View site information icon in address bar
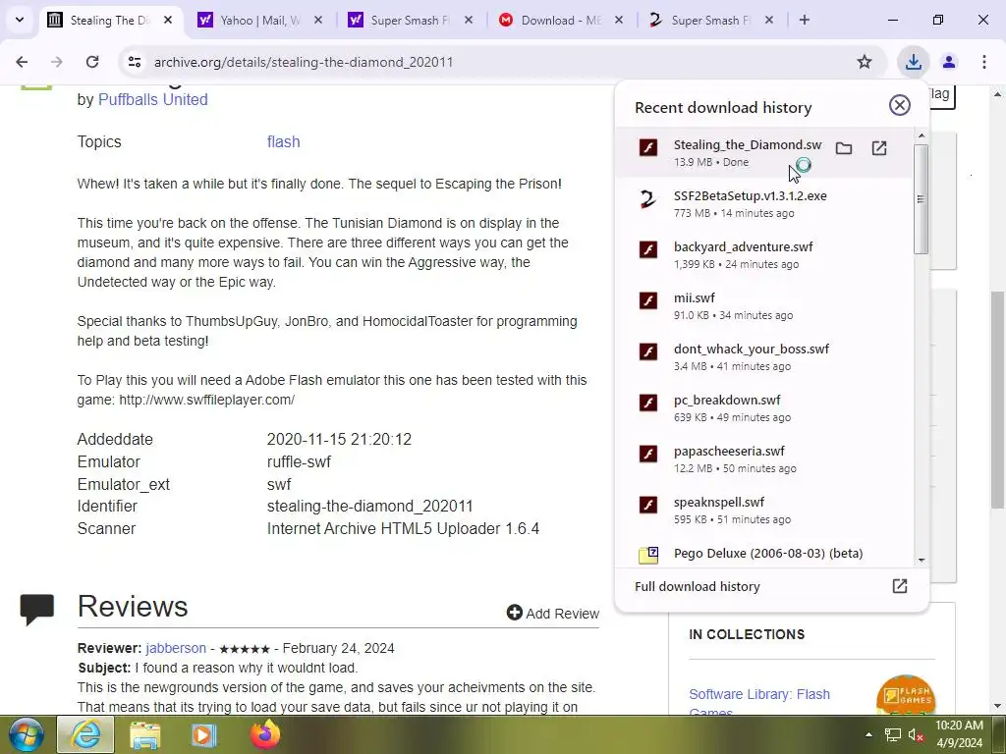The height and width of the screenshot is (754, 1006). [x=134, y=62]
